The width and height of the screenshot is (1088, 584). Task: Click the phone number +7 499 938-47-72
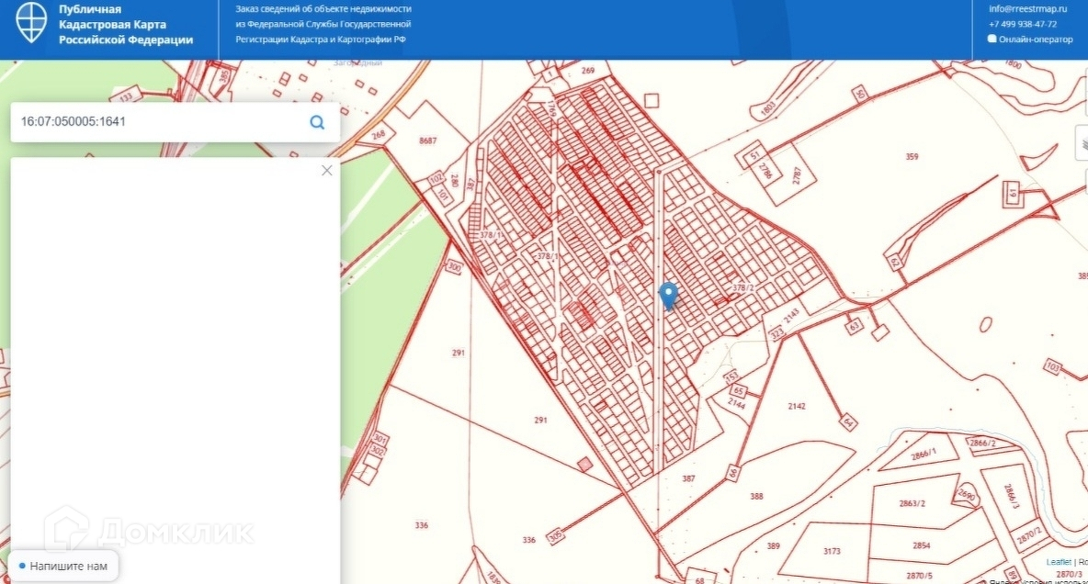tap(1023, 24)
